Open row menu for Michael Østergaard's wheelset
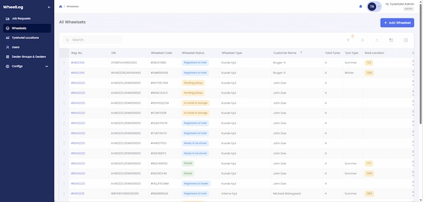Screen dimensions: 423x202 coord(64,194)
